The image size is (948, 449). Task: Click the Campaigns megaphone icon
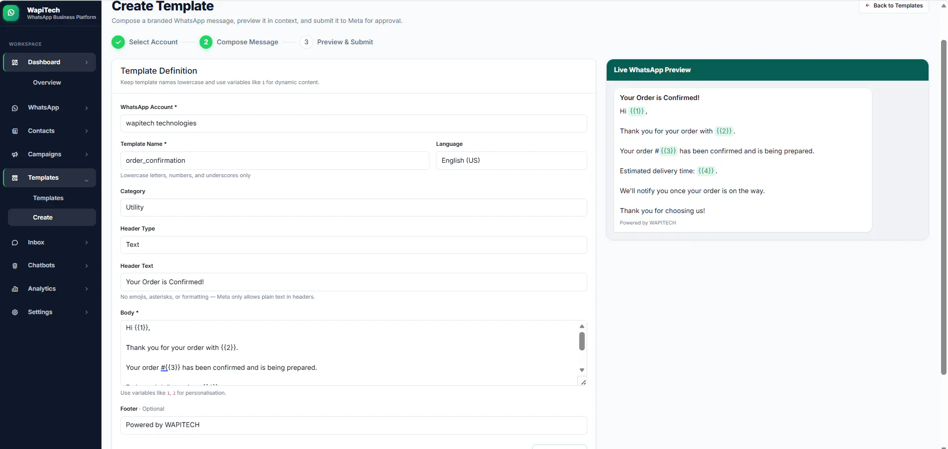15,155
